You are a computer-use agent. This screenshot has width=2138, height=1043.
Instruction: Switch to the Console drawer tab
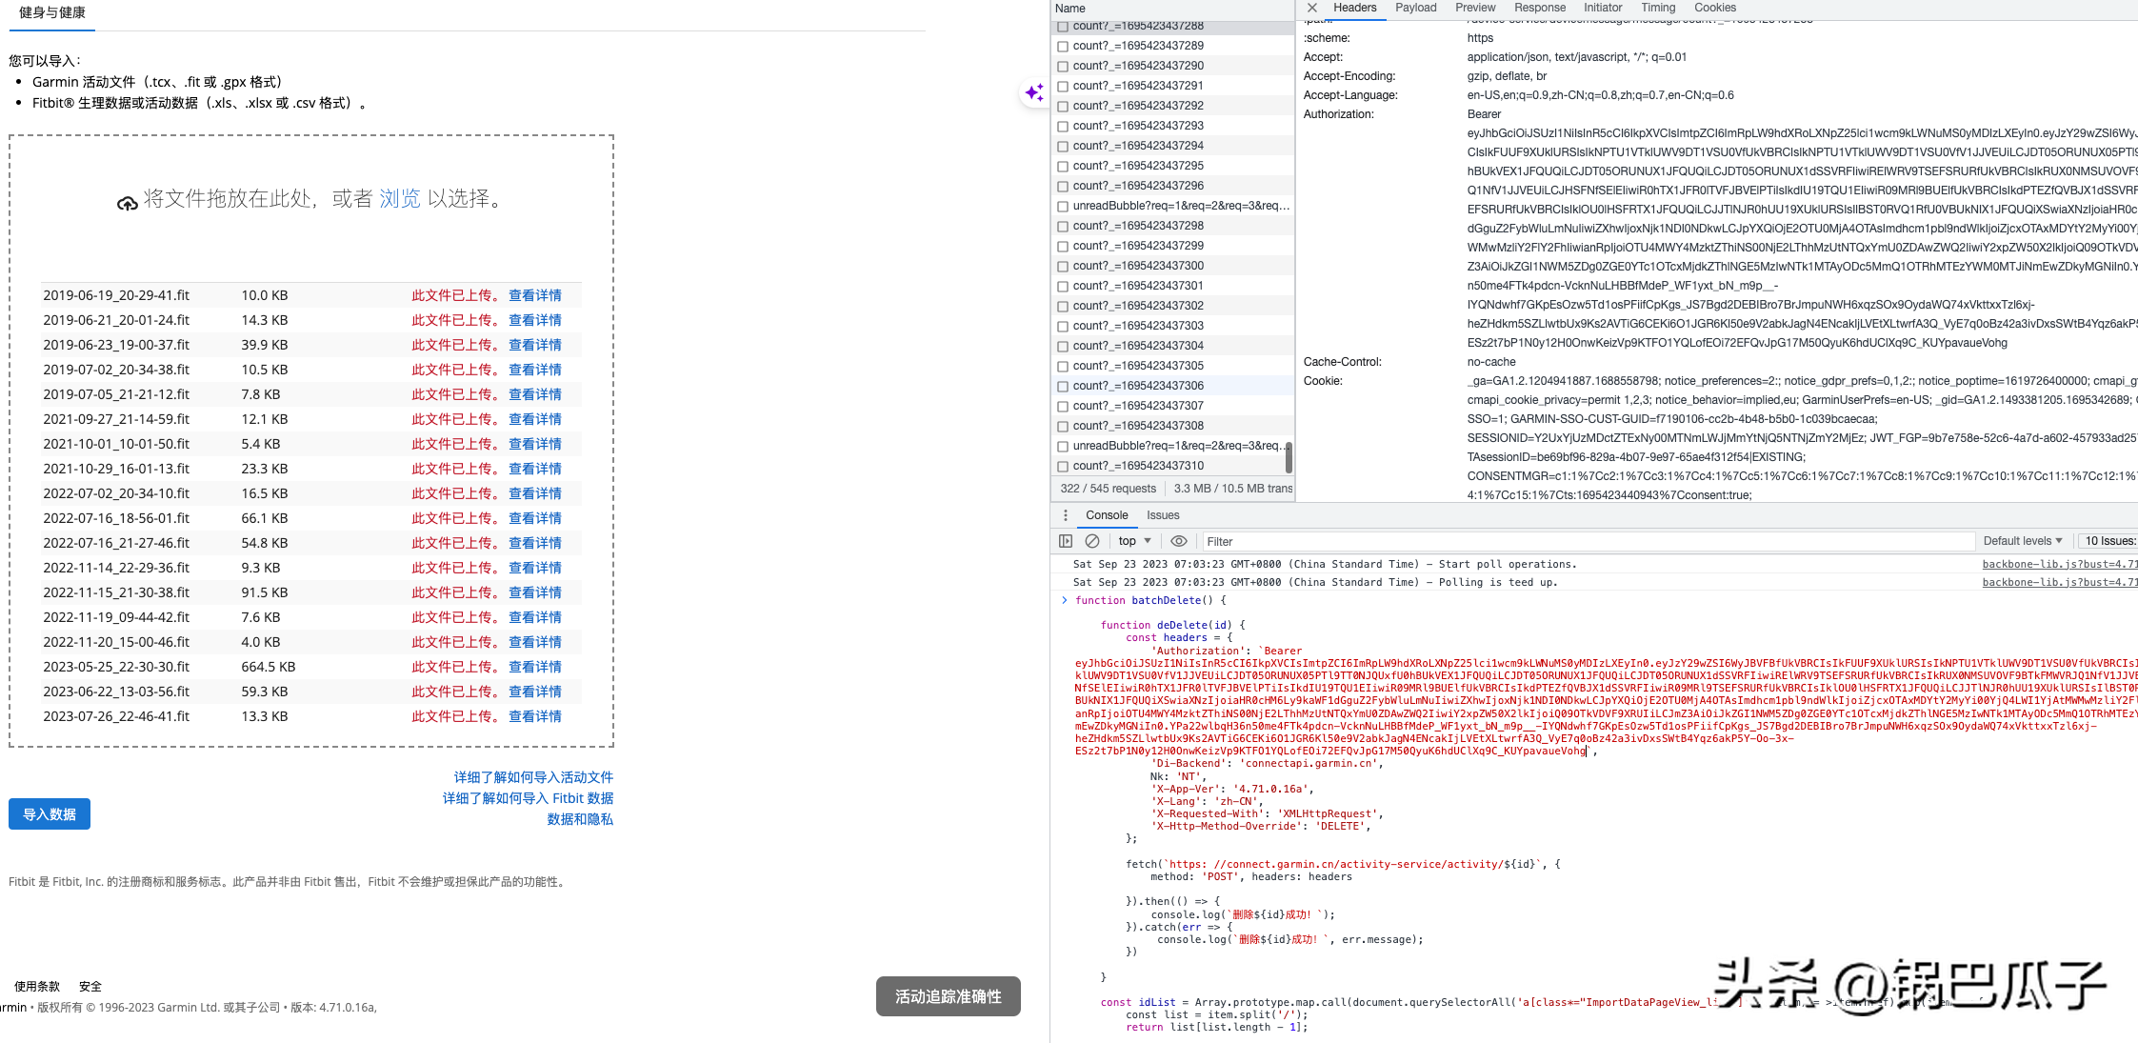click(1107, 515)
